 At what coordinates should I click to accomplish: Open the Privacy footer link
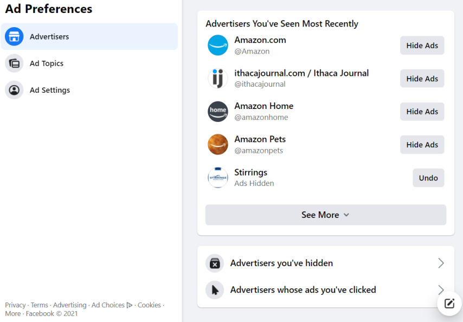click(x=15, y=305)
